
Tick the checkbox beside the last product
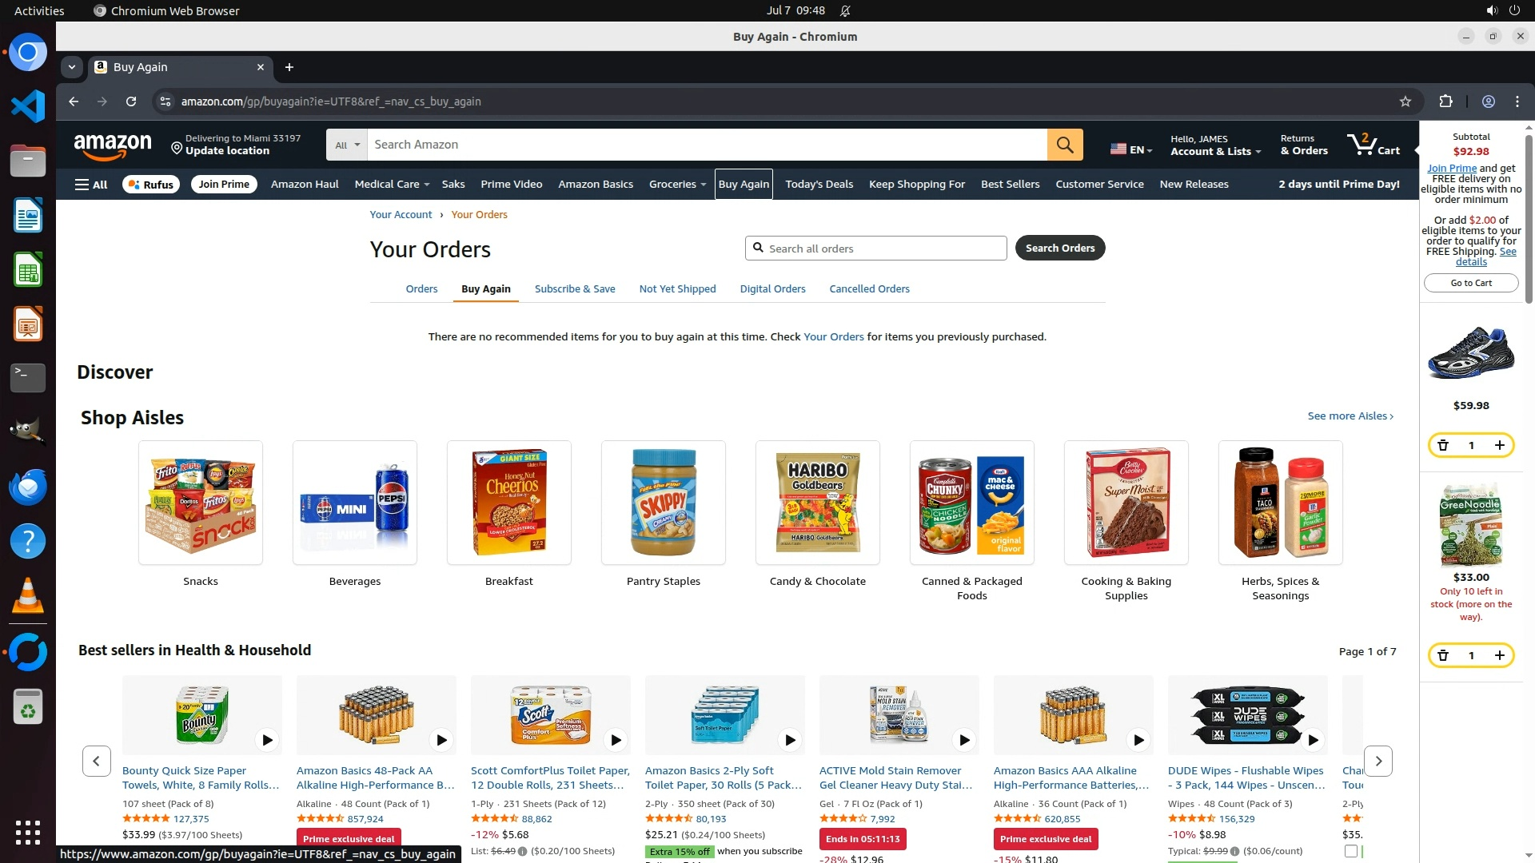click(1351, 851)
